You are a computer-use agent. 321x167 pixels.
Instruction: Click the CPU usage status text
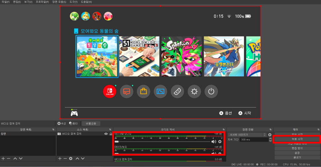[296, 165]
